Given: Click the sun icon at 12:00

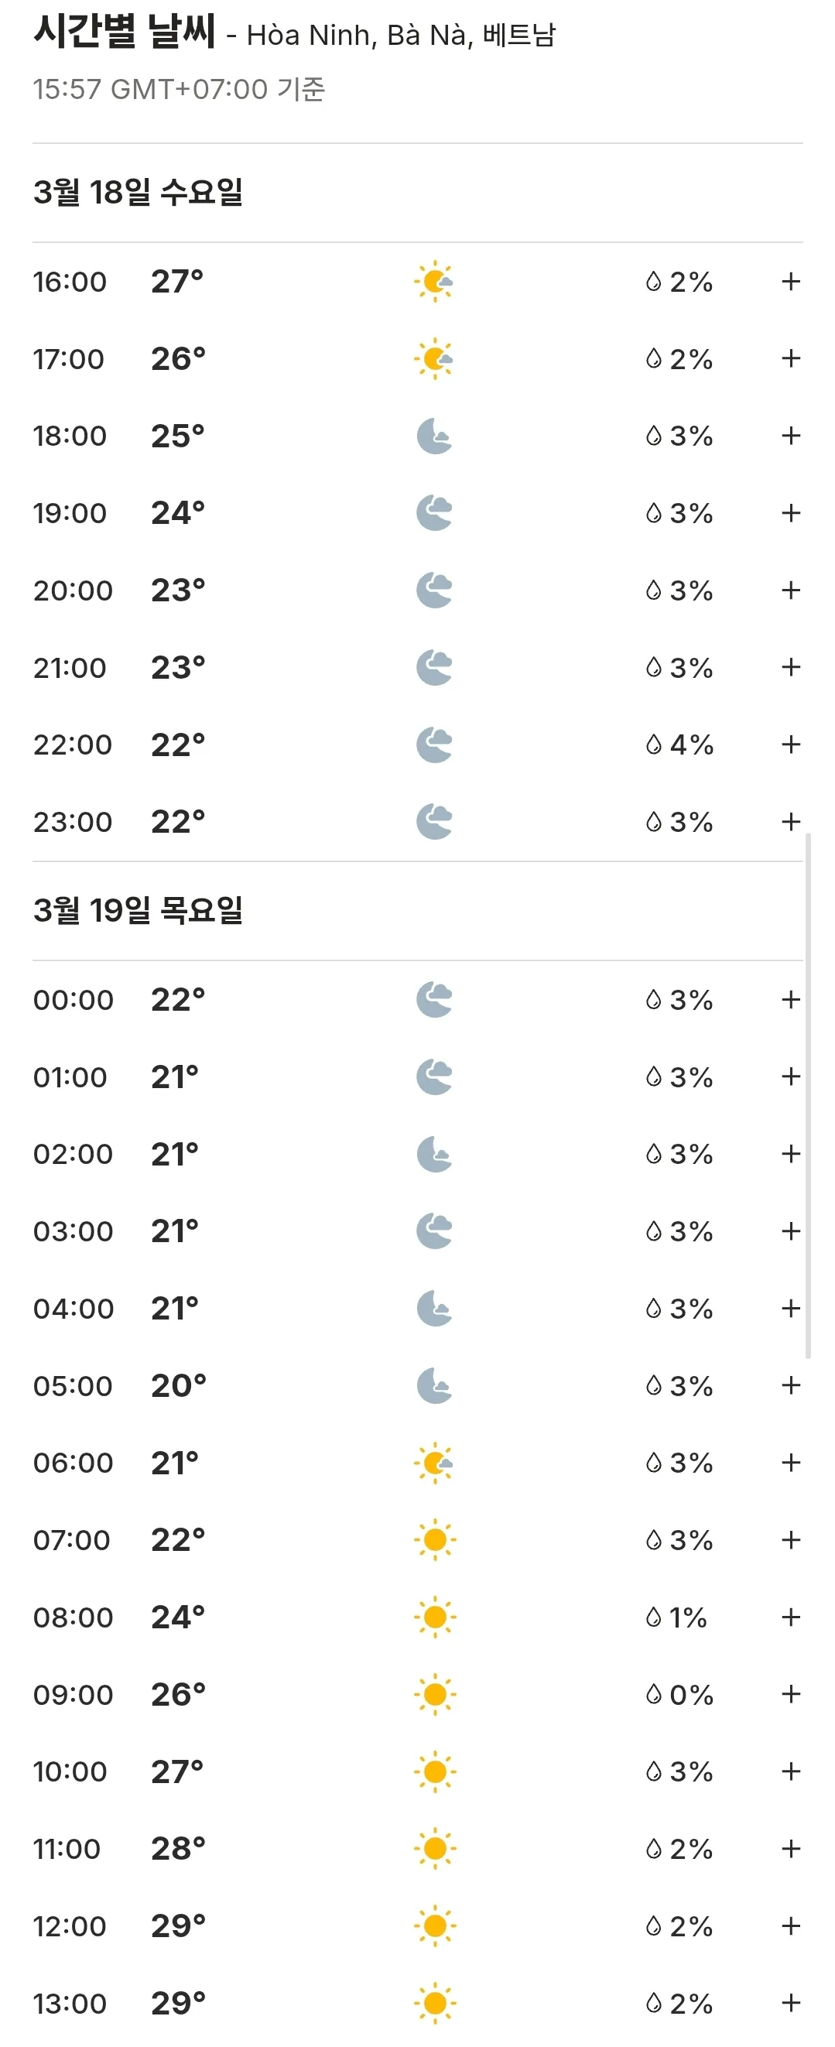Looking at the screenshot, I should pyautogui.click(x=435, y=1925).
